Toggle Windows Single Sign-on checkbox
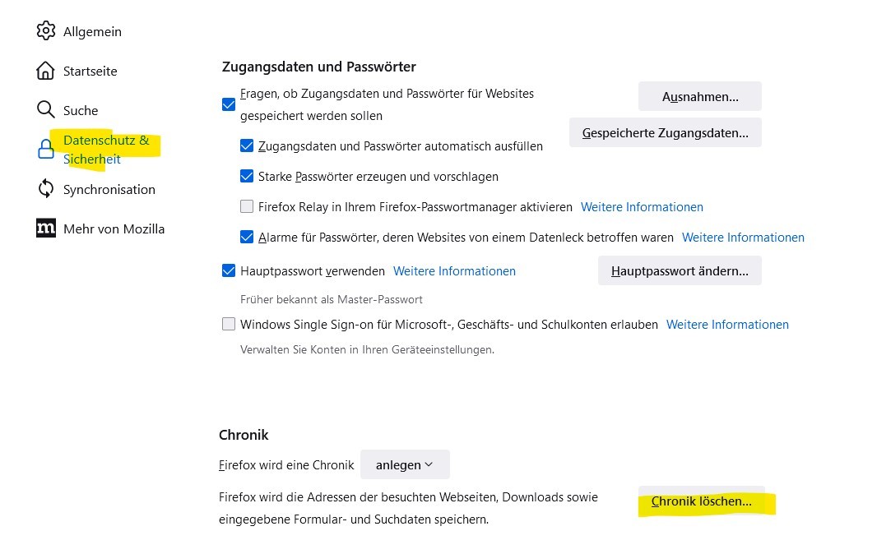Viewport: 877px width, 554px height. [x=229, y=325]
